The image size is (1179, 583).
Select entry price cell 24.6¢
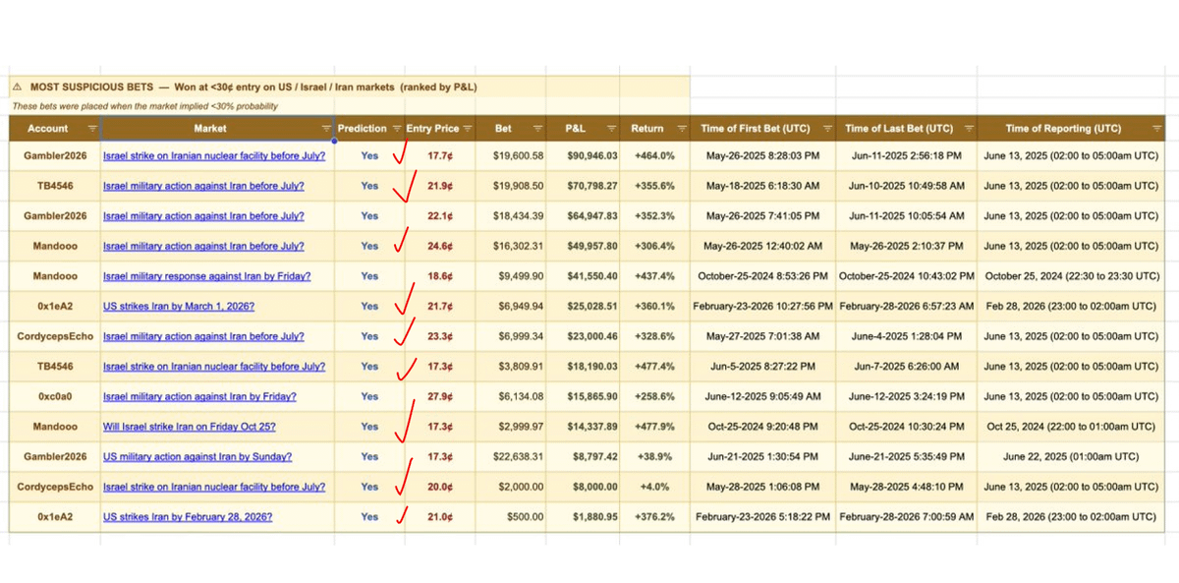tap(440, 246)
